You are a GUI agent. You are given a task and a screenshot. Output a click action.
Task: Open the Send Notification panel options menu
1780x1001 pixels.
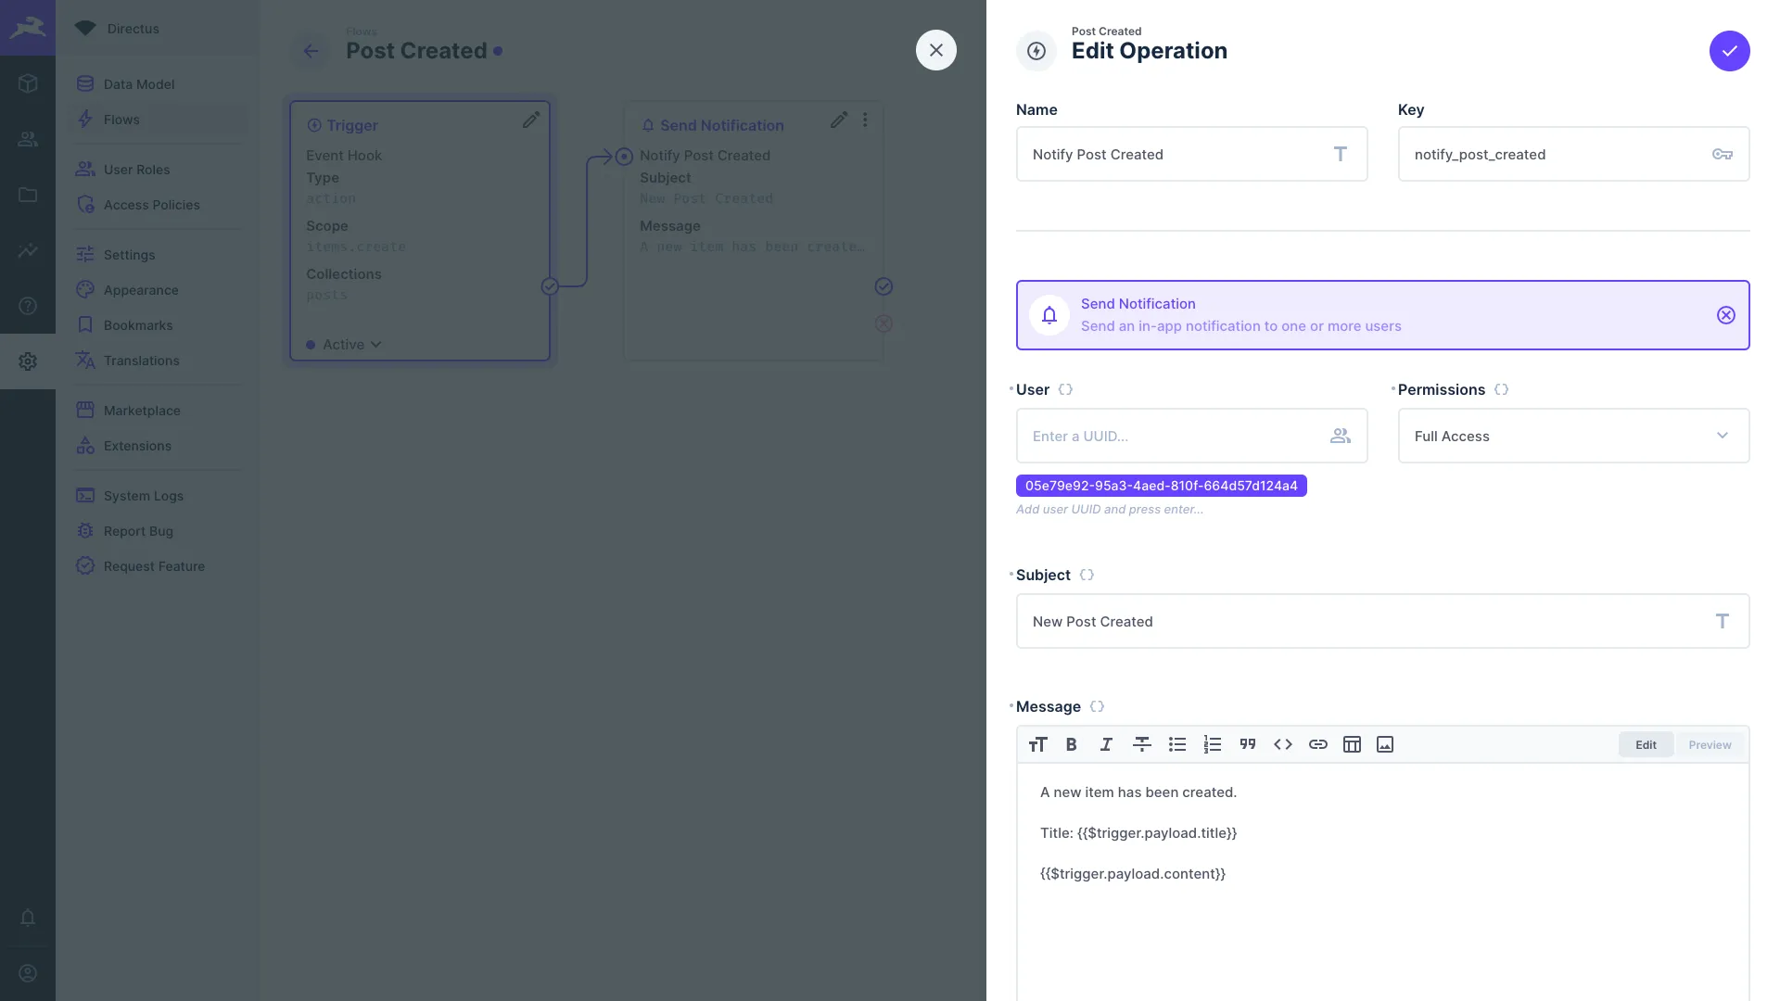[x=865, y=120]
